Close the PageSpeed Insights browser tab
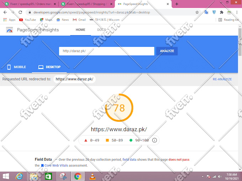The width and height of the screenshot is (242, 181). pyautogui.click(x=168, y=4)
